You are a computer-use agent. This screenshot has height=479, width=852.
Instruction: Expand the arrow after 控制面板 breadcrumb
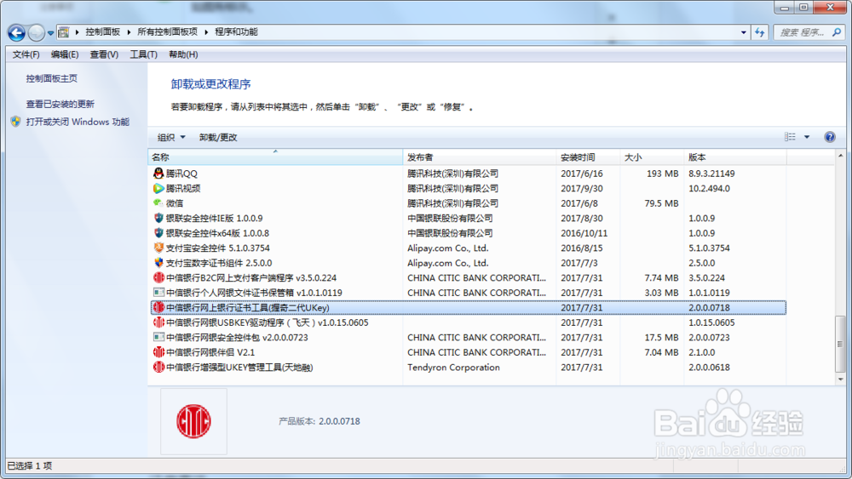[129, 32]
